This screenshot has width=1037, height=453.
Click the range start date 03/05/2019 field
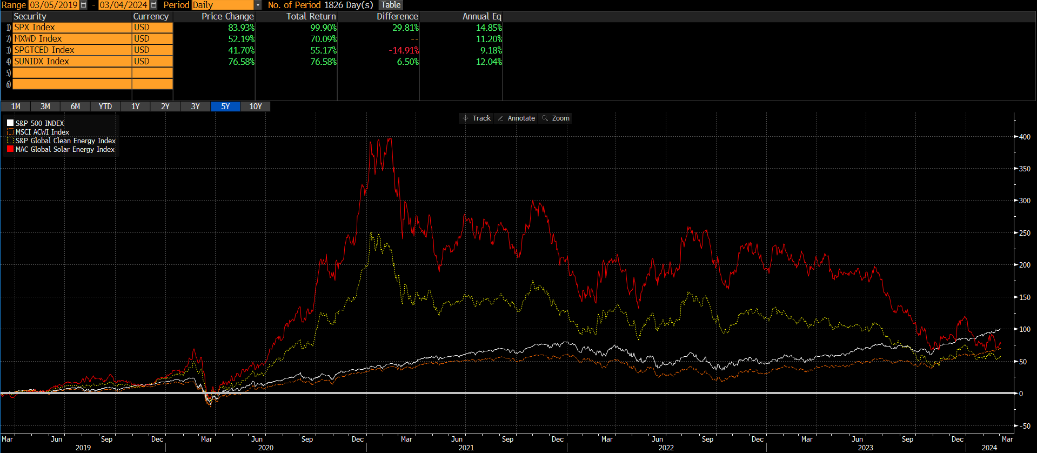[x=53, y=5]
